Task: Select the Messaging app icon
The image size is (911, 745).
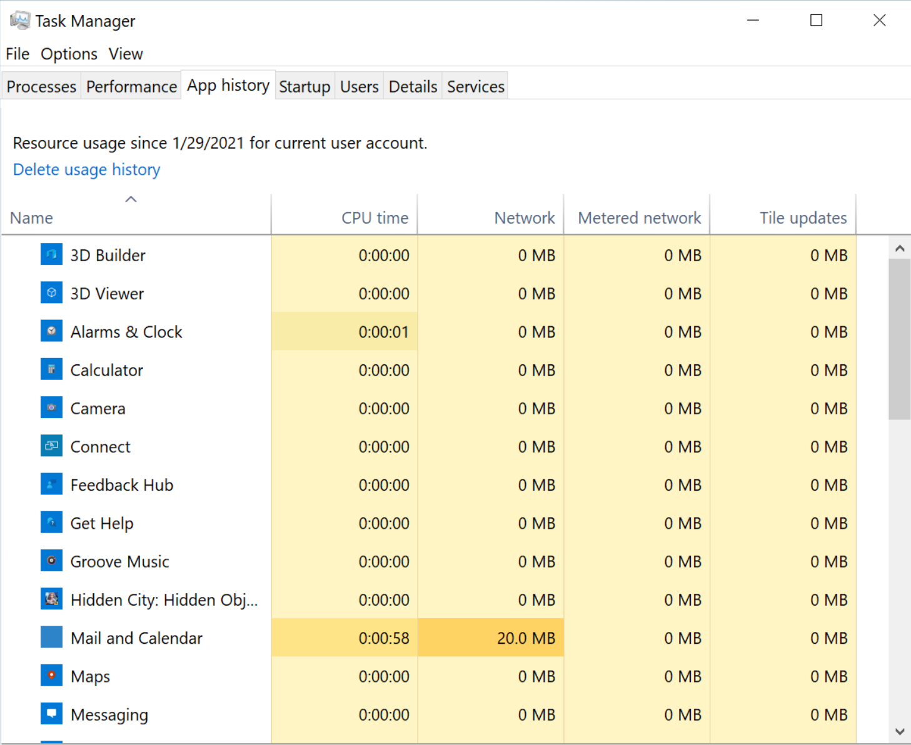Action: [51, 714]
